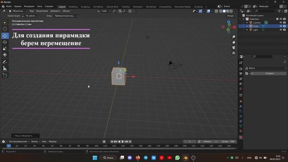
Task: Toggle camera view in viewport
Action: 234,48
